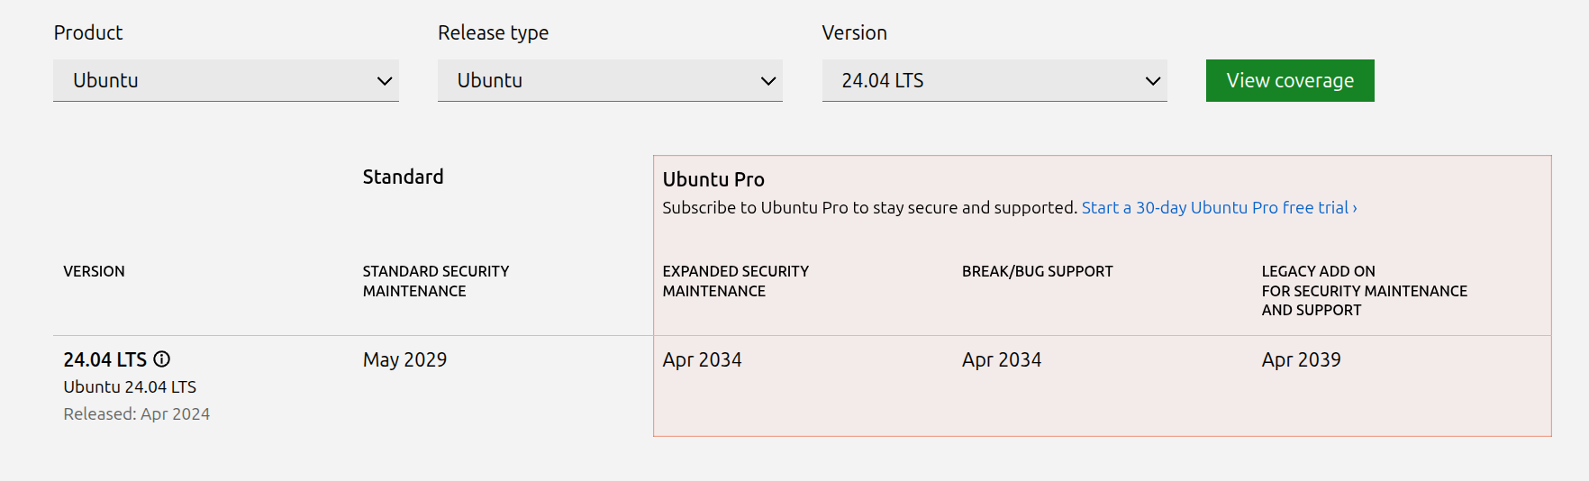Click the Legacy Add On column header
Image resolution: width=1589 pixels, height=481 pixels.
1363,290
